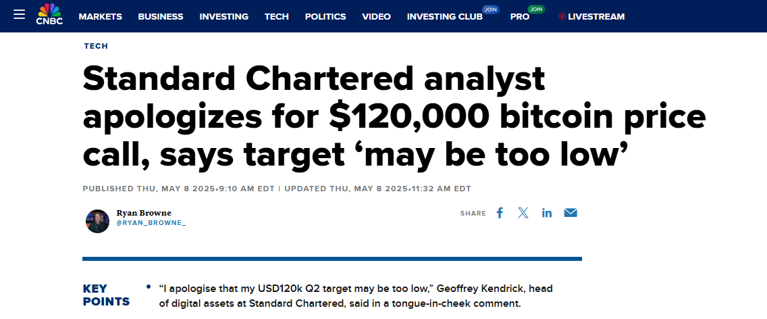Viewport: 767px width, 319px height.
Task: Share the article on X
Action: (523, 213)
